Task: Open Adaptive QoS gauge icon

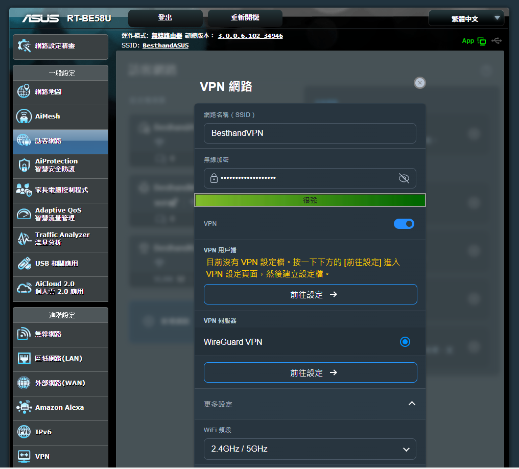Action: click(x=24, y=214)
